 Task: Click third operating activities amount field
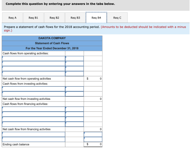click(74, 69)
